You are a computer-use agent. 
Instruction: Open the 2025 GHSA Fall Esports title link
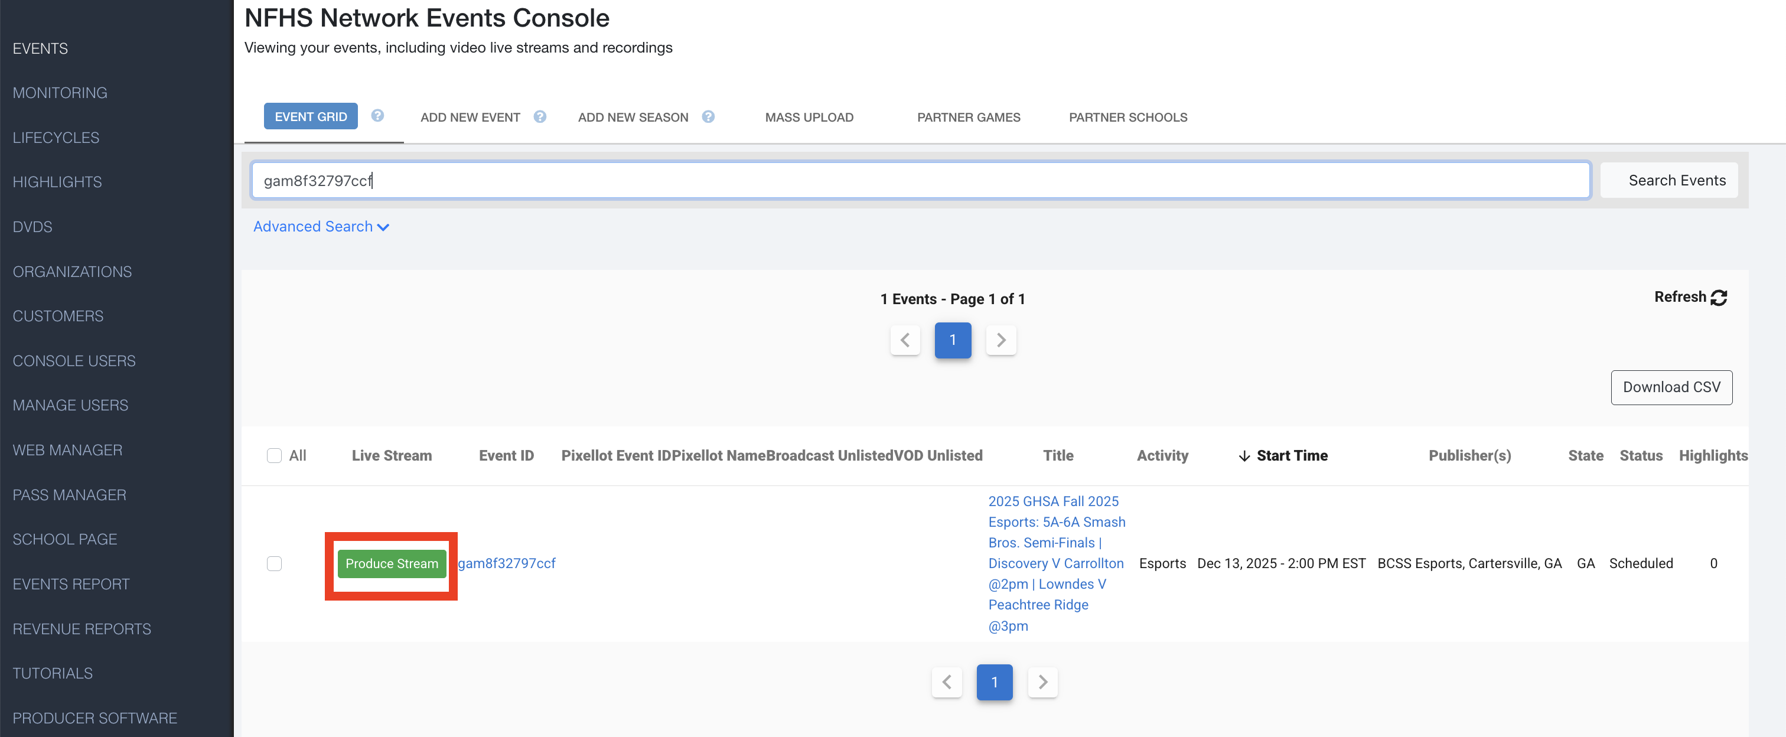coord(1057,563)
